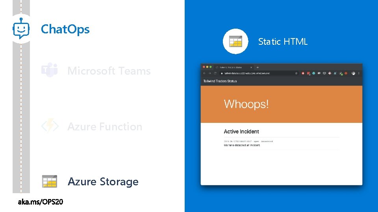This screenshot has height=212, width=378.
Task: Click the incident timestamp line
Action: (248, 142)
